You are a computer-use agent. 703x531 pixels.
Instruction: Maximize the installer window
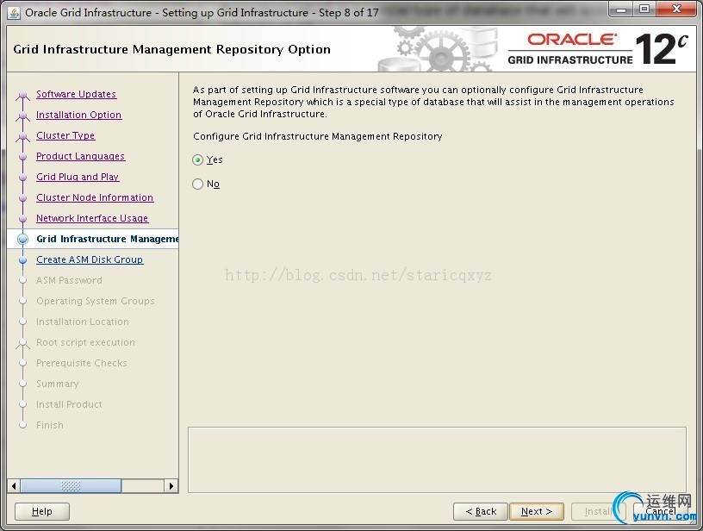tap(644, 9)
